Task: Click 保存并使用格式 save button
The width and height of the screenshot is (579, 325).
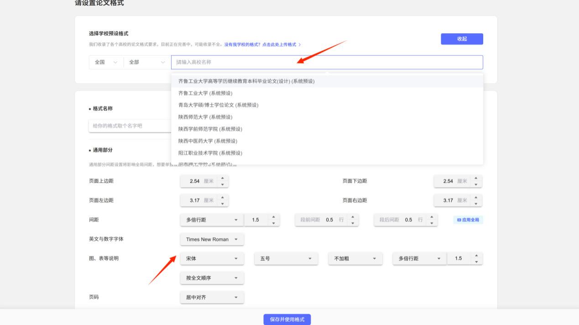Action: pos(287,320)
